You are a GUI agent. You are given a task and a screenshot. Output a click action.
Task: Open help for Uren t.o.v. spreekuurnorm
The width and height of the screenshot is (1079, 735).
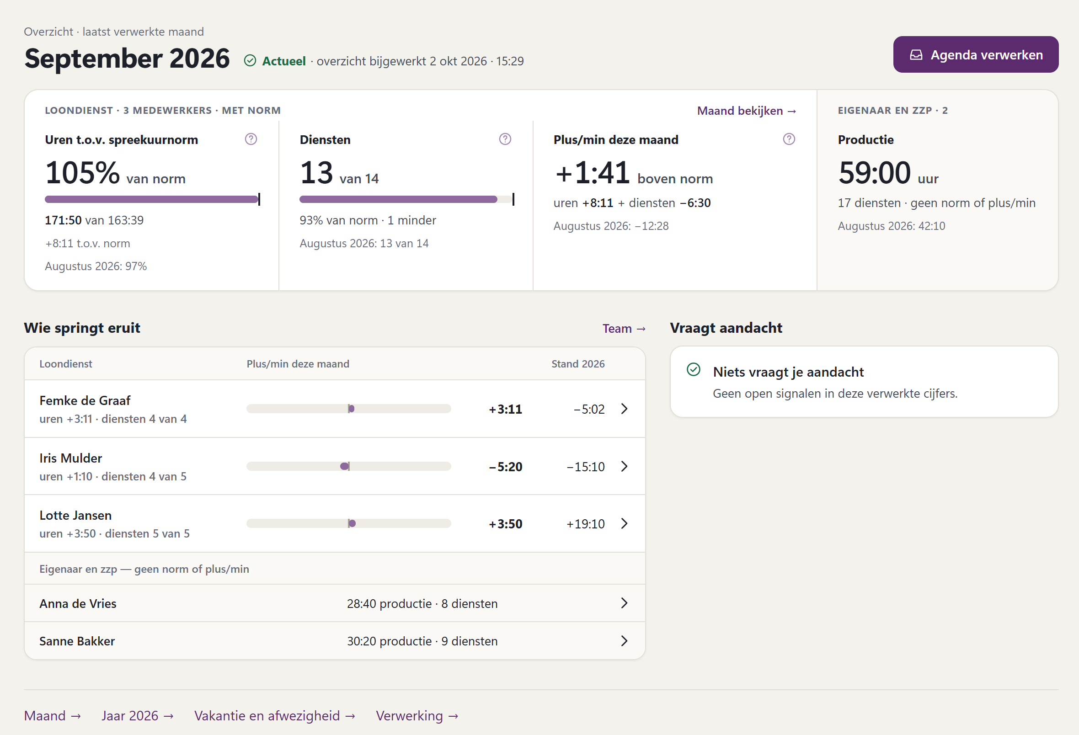[251, 139]
